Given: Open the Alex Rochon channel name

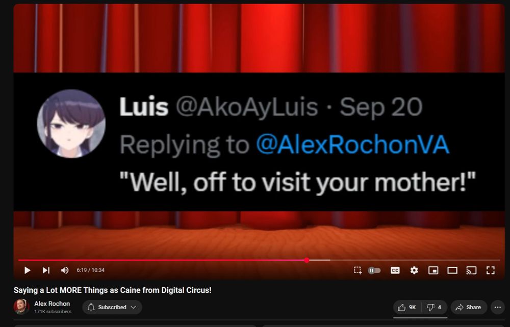Looking at the screenshot, I should (52, 304).
